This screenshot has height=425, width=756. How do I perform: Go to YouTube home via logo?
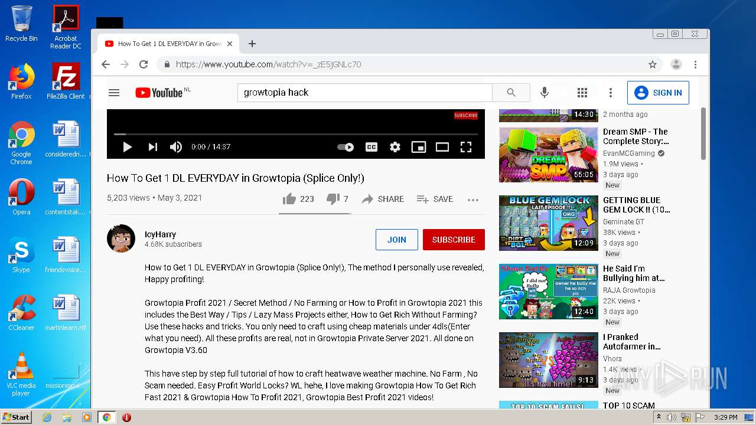[159, 93]
